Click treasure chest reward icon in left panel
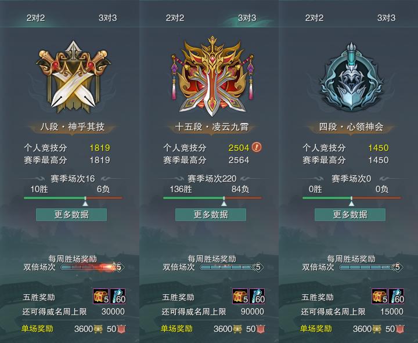418x343 pixels. pyautogui.click(x=101, y=296)
